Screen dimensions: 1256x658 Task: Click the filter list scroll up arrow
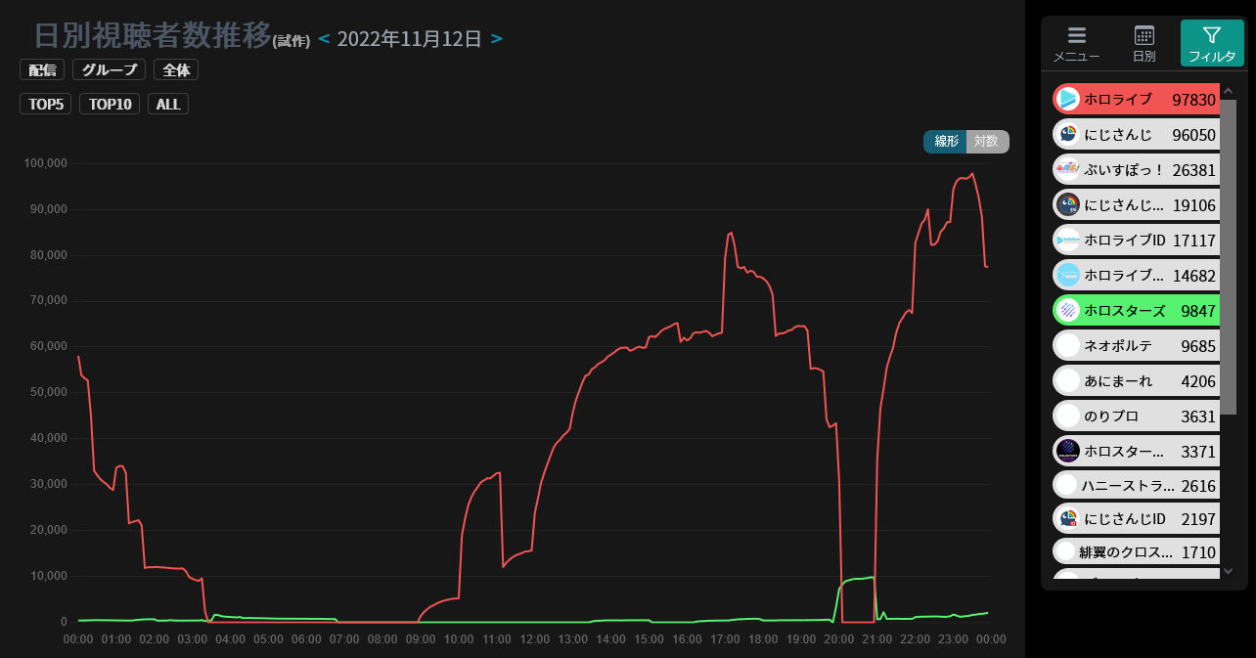click(1229, 92)
